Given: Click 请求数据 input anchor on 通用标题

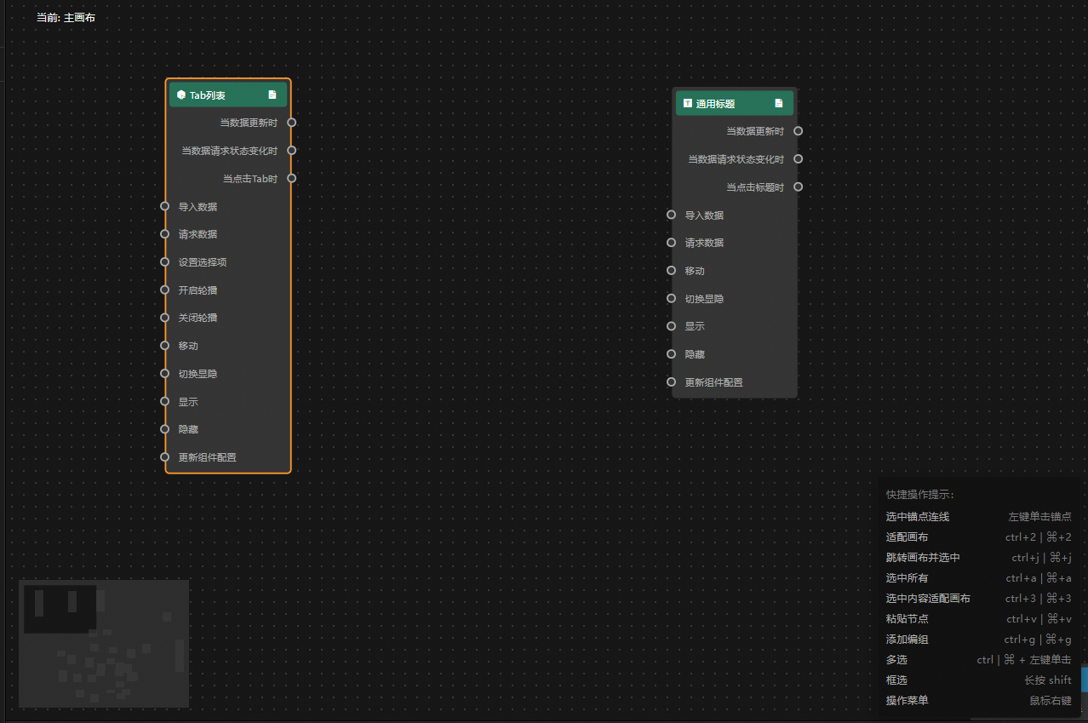Looking at the screenshot, I should (x=671, y=243).
